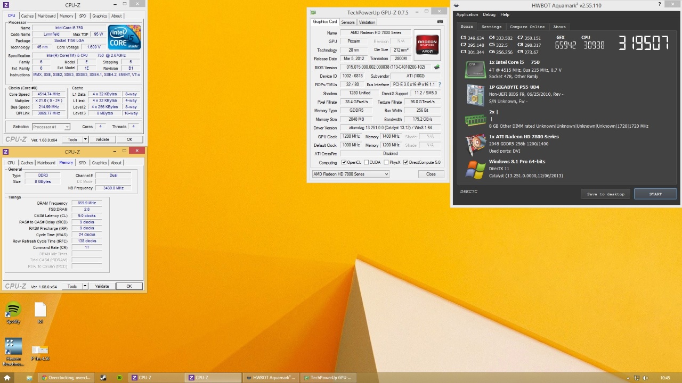Viewport: 682px width, 383px height.
Task: Click the Core Speed value 4514.74 MHz
Action: point(48,94)
